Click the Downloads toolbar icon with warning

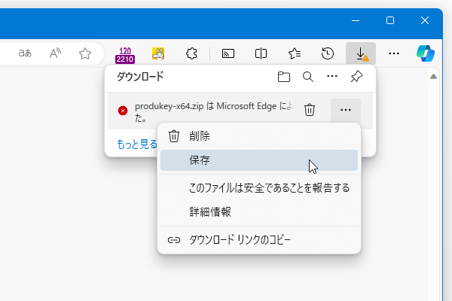pyautogui.click(x=361, y=53)
